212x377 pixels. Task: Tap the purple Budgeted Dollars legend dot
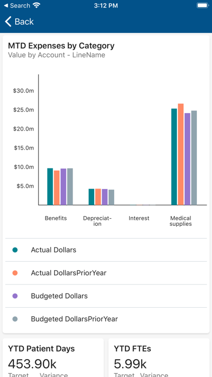click(x=15, y=296)
